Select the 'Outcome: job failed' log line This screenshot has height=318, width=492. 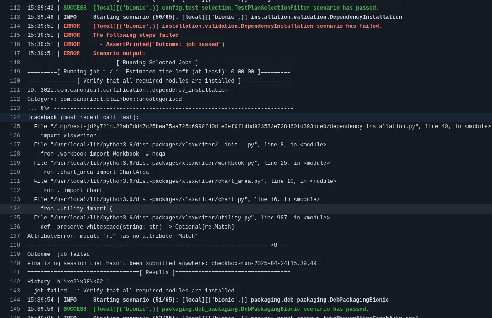tap(58, 255)
